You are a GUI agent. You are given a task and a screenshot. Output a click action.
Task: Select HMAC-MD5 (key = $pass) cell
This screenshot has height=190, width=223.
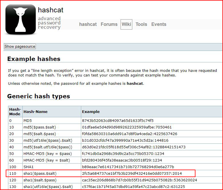click(x=52, y=154)
